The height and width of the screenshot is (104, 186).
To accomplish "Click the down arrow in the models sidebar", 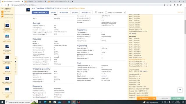I will [7, 96].
